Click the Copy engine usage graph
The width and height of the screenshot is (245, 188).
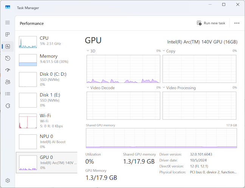coord(199,69)
